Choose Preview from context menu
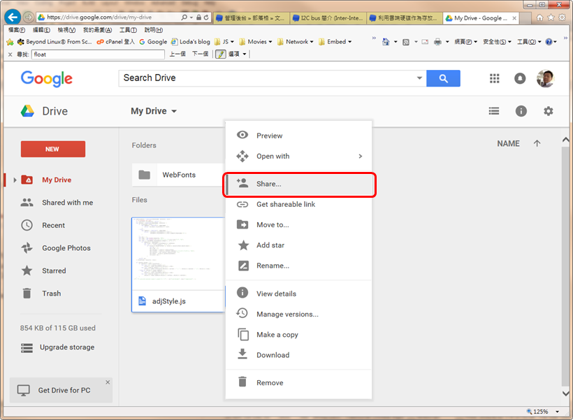 298,136
